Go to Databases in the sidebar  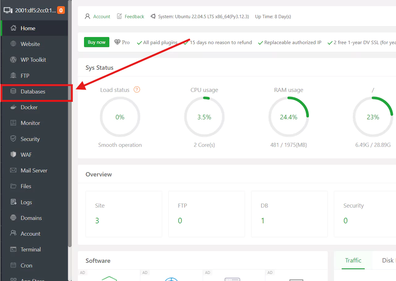click(34, 91)
